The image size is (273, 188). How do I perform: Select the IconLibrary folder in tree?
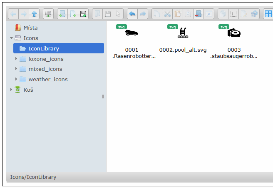59,48
